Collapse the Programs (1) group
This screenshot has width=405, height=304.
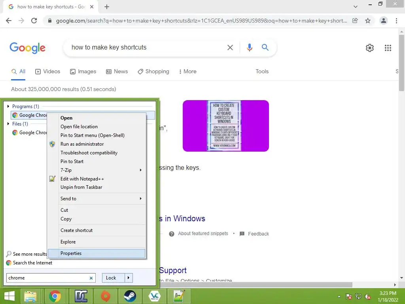tap(8, 106)
